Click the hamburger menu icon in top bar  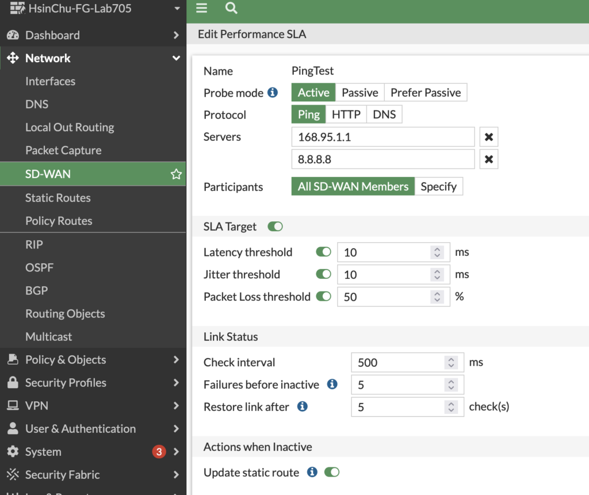point(201,8)
